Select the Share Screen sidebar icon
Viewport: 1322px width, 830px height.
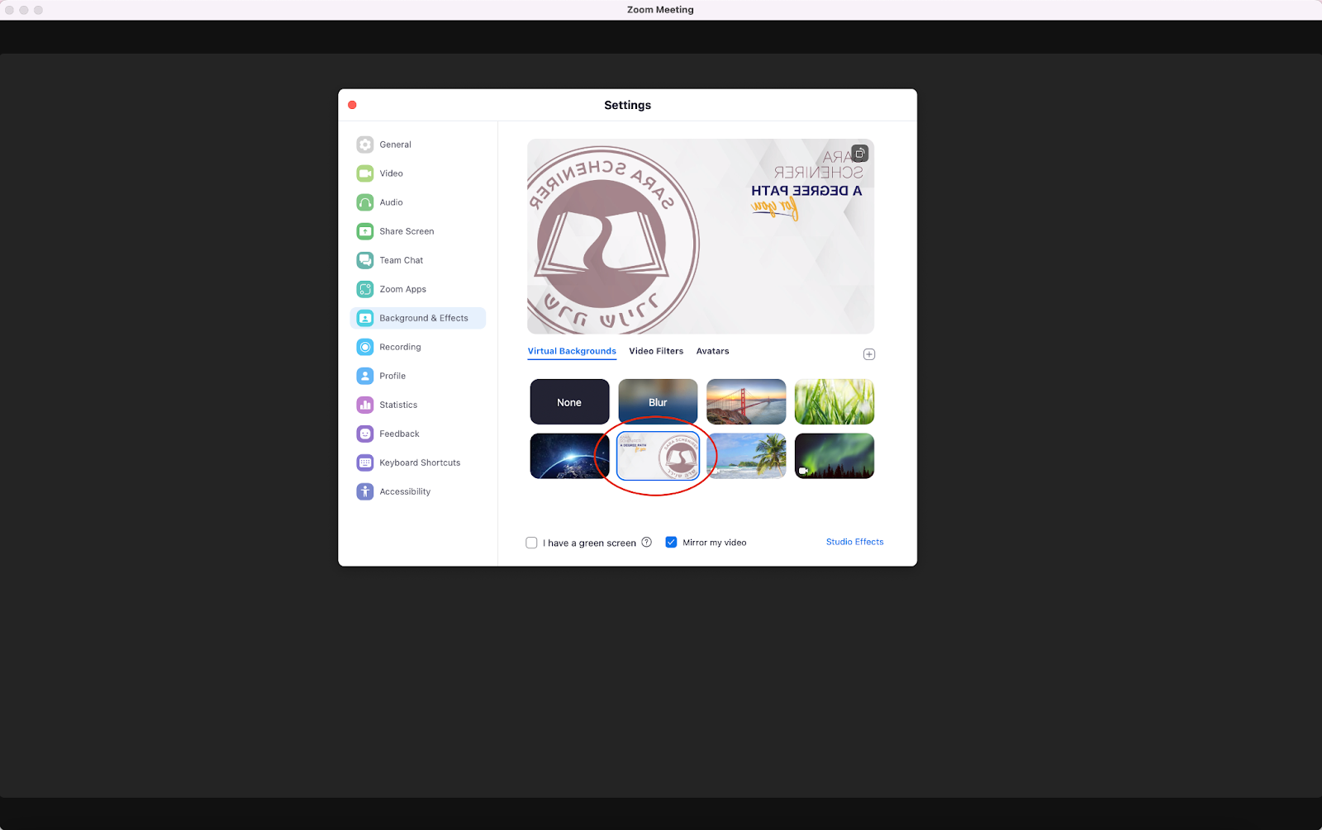pyautogui.click(x=365, y=231)
